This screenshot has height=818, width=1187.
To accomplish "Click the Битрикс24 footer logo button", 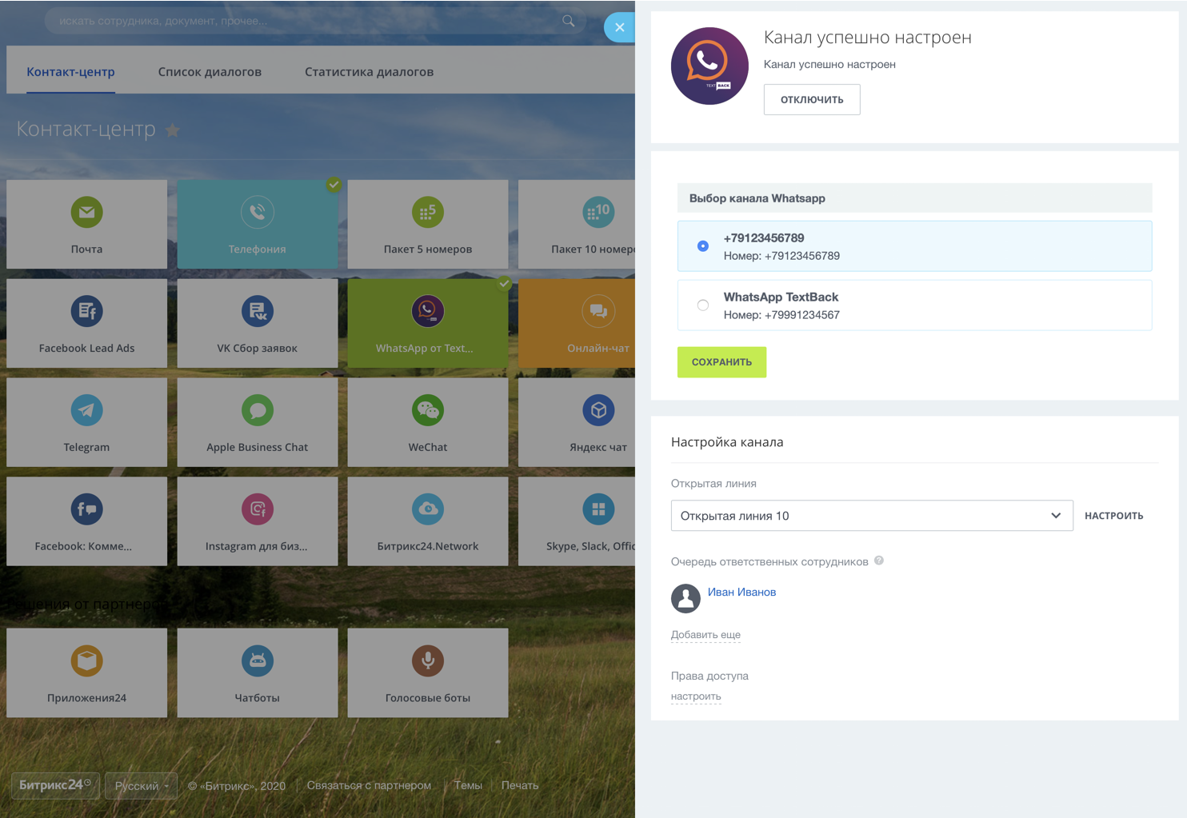I will (x=55, y=785).
